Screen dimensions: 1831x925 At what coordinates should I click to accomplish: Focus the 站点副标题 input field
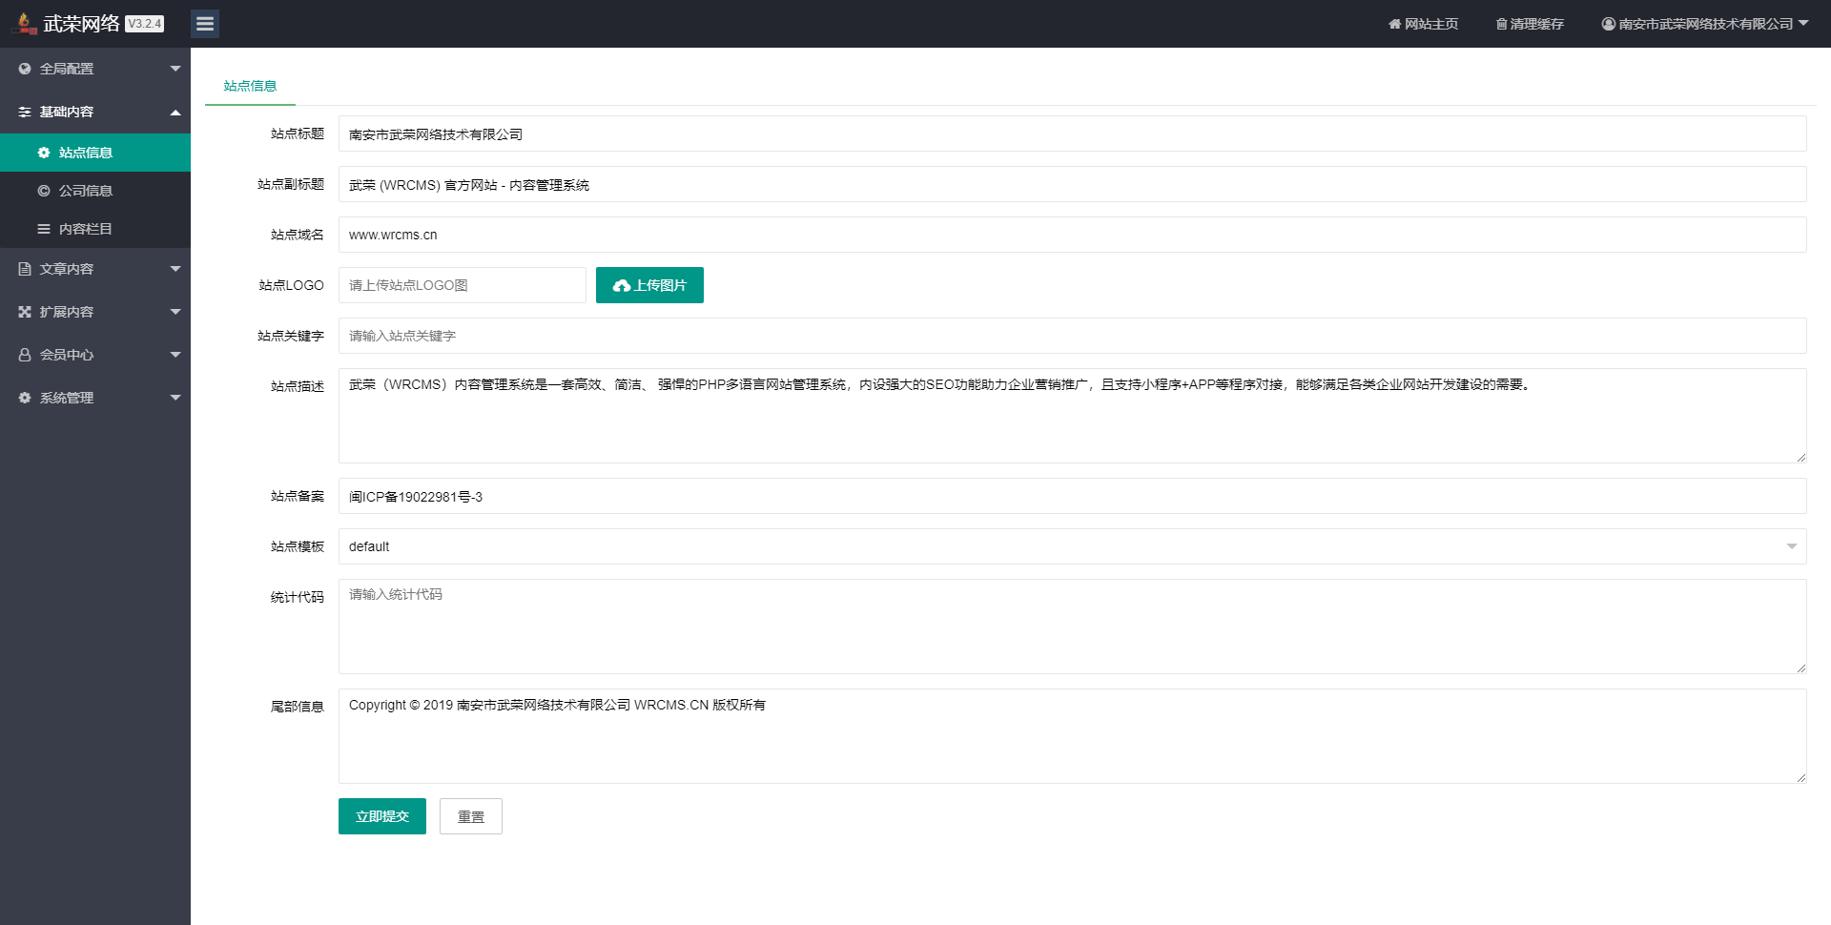click(1072, 184)
